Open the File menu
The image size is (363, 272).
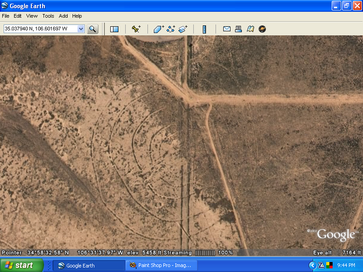pyautogui.click(x=5, y=16)
